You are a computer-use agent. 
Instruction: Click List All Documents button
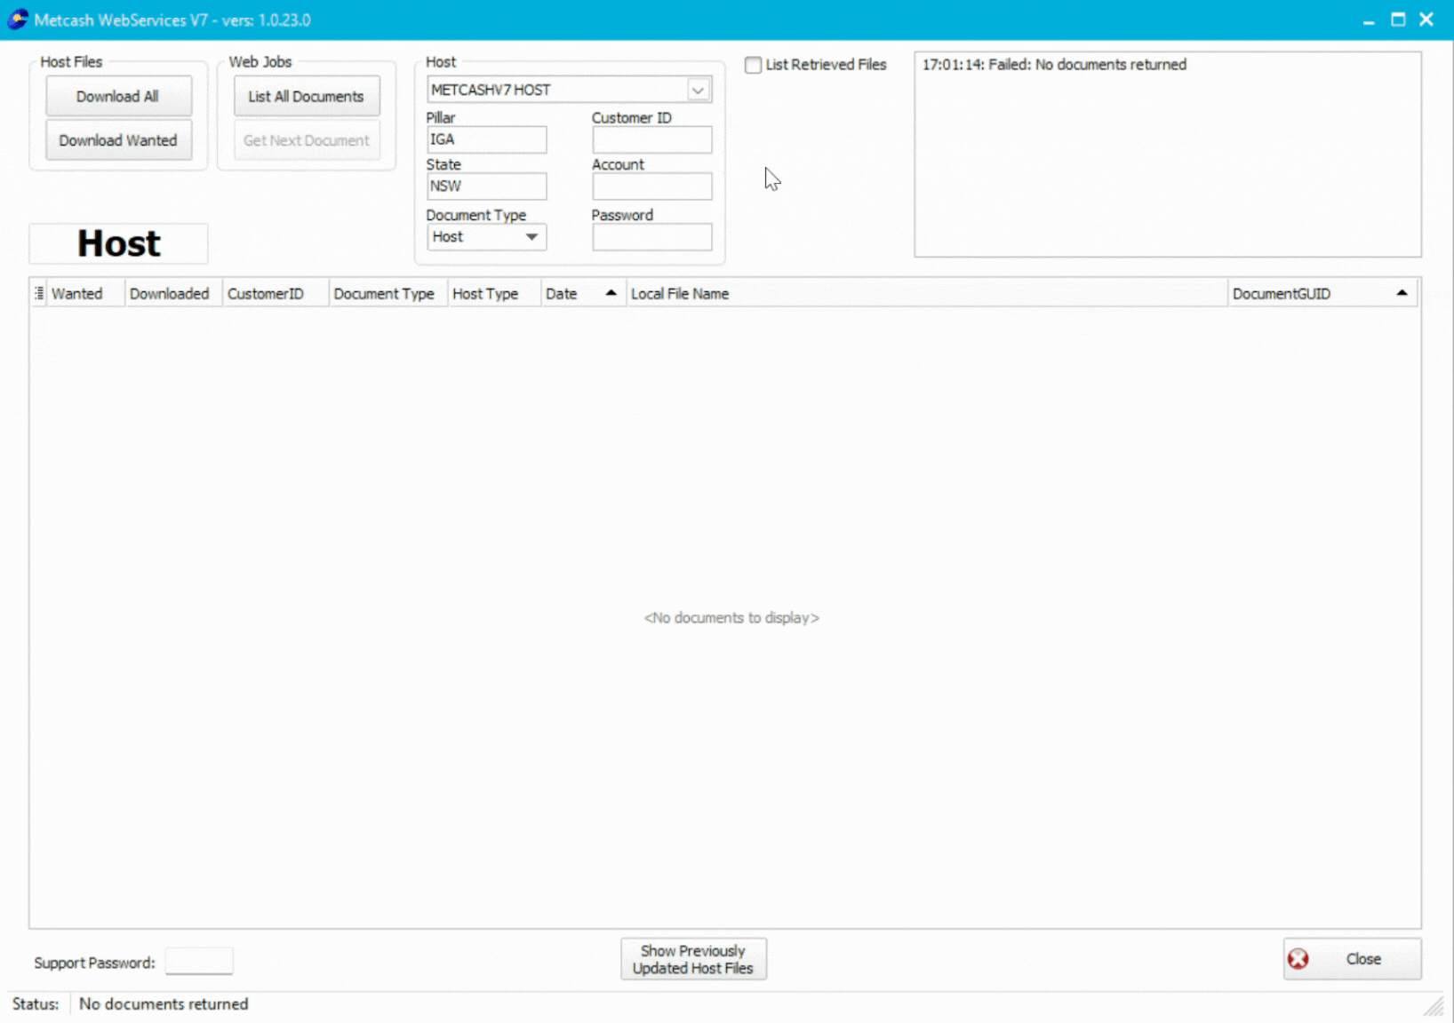[x=306, y=97]
